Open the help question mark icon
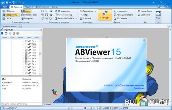172x110 pixels. tap(167, 7)
